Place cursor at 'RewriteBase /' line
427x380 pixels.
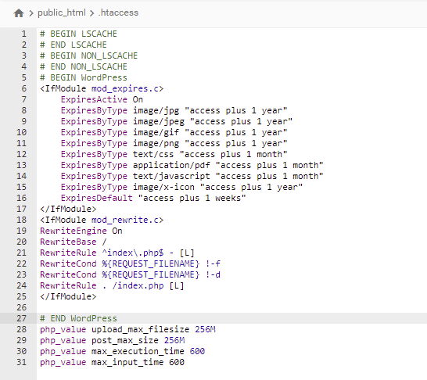pyautogui.click(x=74, y=242)
